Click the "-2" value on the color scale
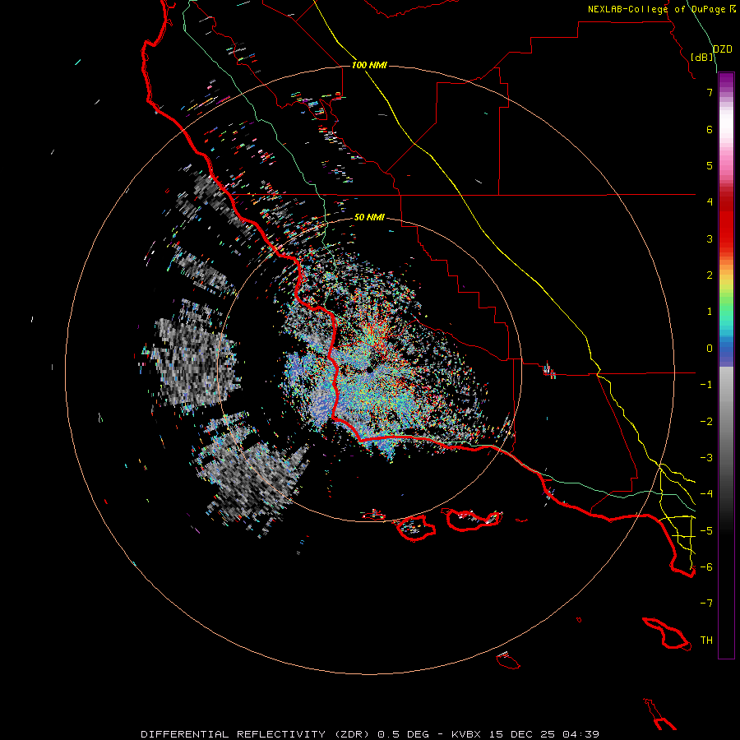Viewport: 740px width, 740px height. (706, 422)
